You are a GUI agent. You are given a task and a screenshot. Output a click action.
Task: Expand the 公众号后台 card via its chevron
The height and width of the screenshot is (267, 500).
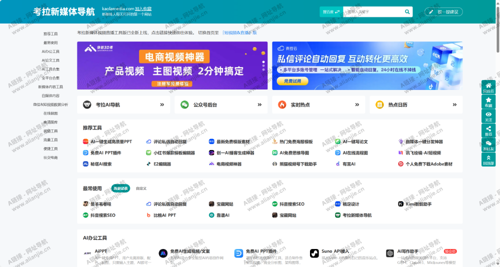(259, 104)
